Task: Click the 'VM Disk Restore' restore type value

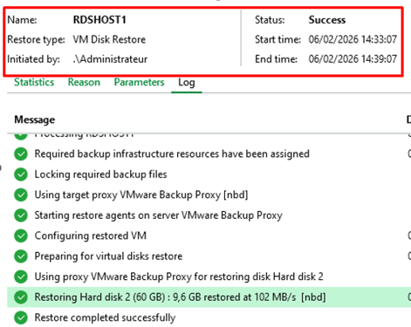Action: coord(109,39)
